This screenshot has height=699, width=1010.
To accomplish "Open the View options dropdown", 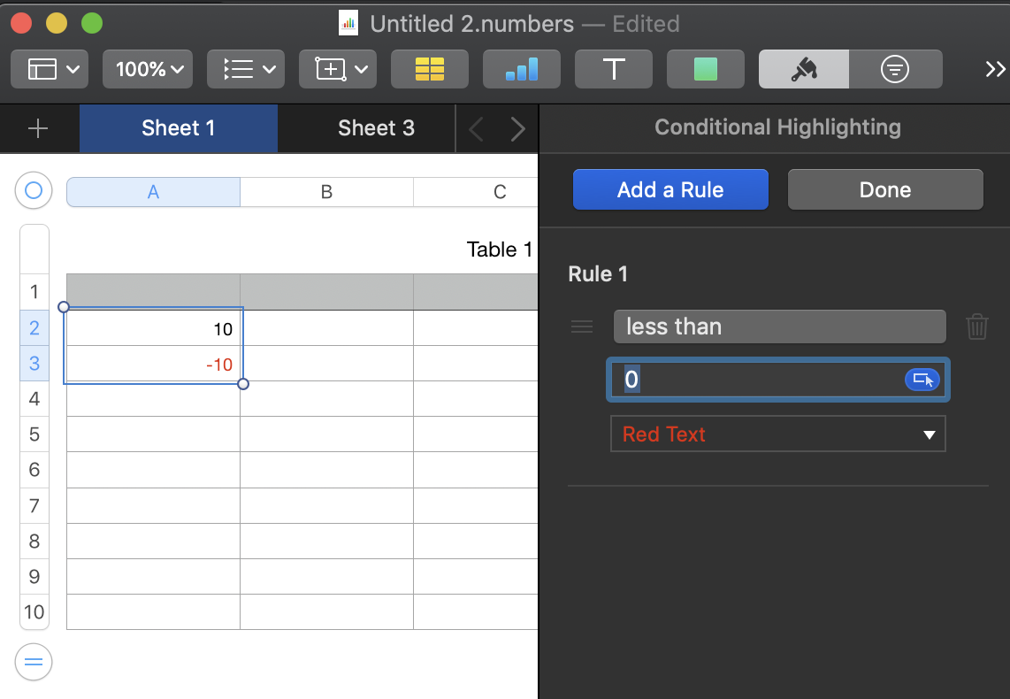I will click(50, 69).
